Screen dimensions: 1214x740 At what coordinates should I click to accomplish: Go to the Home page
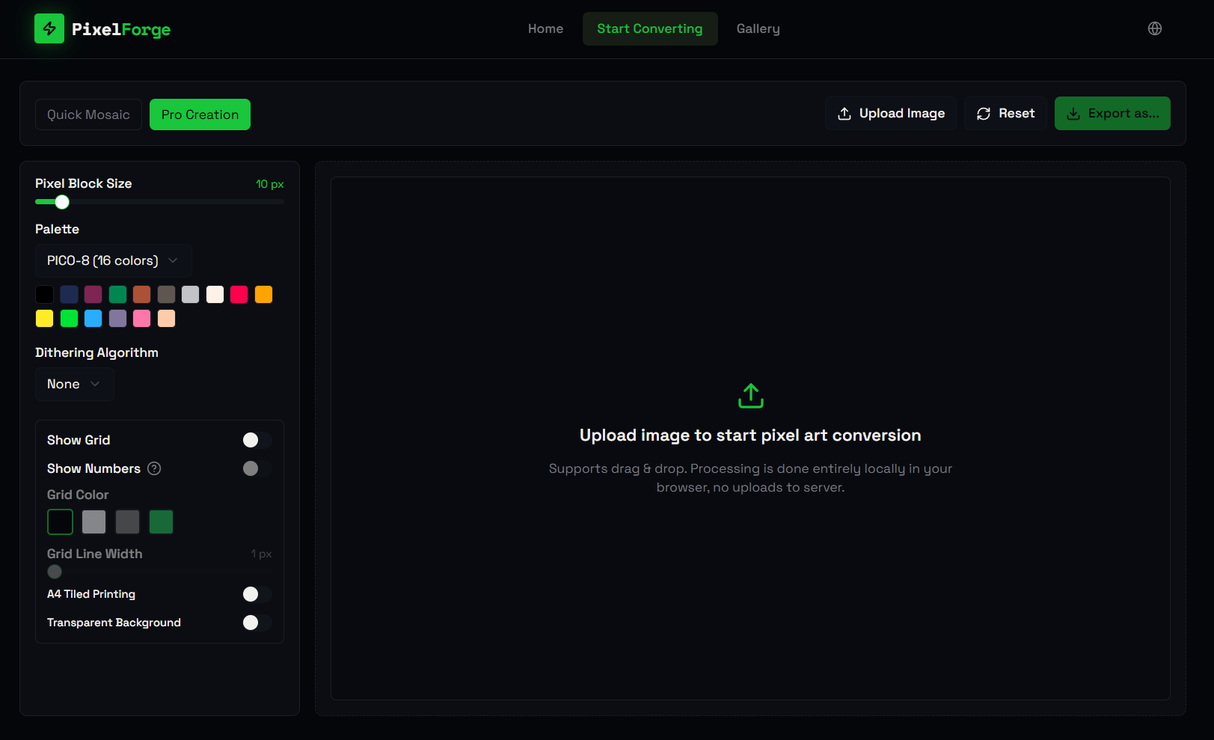[545, 28]
